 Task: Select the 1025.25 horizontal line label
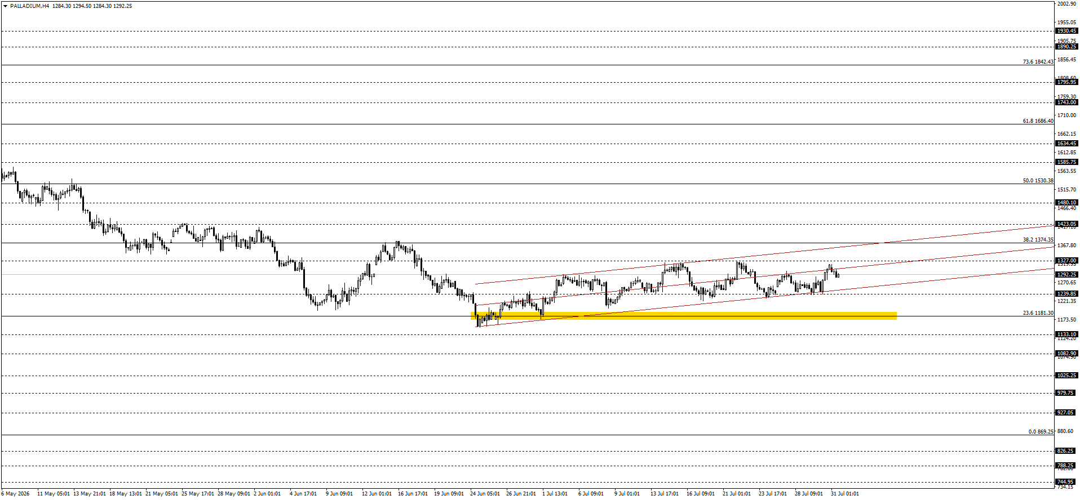click(x=1066, y=376)
